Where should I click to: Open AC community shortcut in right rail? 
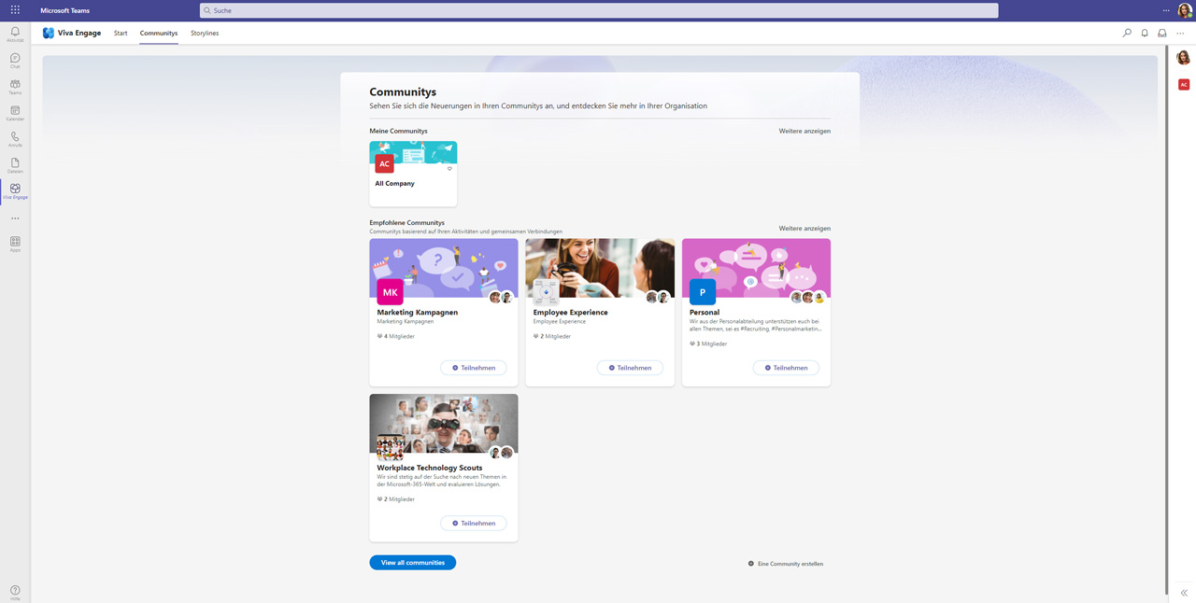1183,84
